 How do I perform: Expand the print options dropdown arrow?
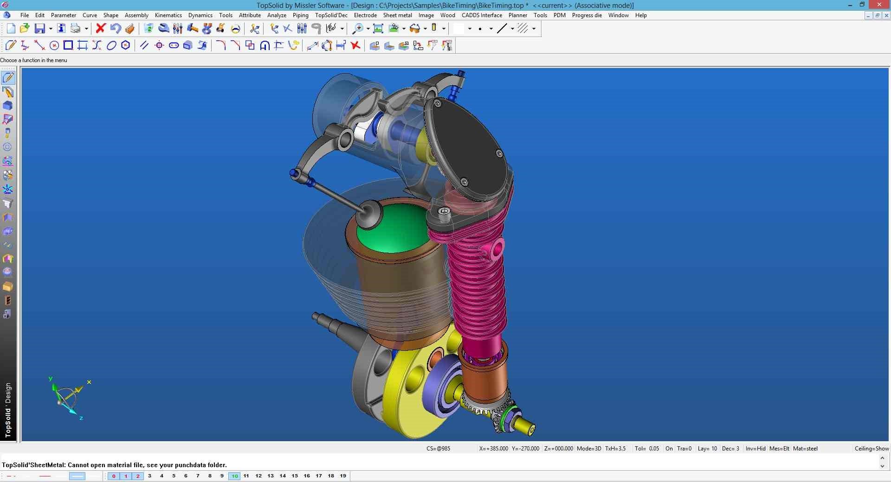(86, 29)
